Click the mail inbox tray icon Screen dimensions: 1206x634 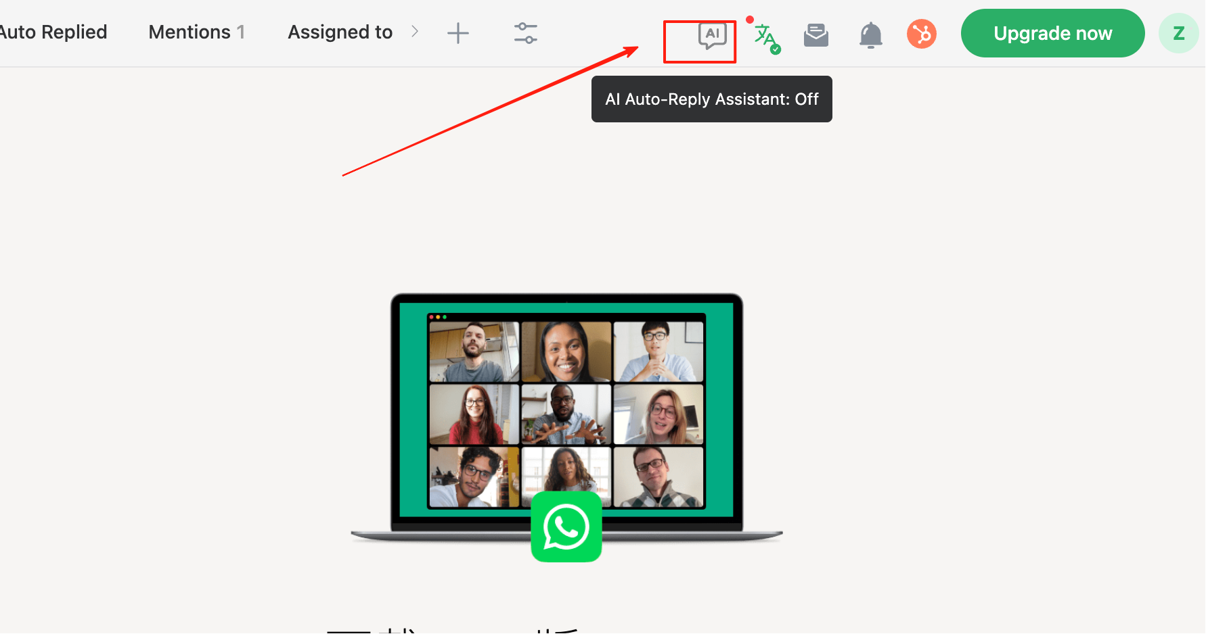click(x=816, y=34)
